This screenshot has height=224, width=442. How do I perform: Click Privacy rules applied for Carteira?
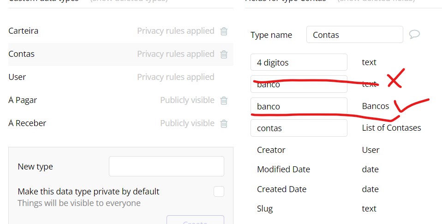[175, 31]
